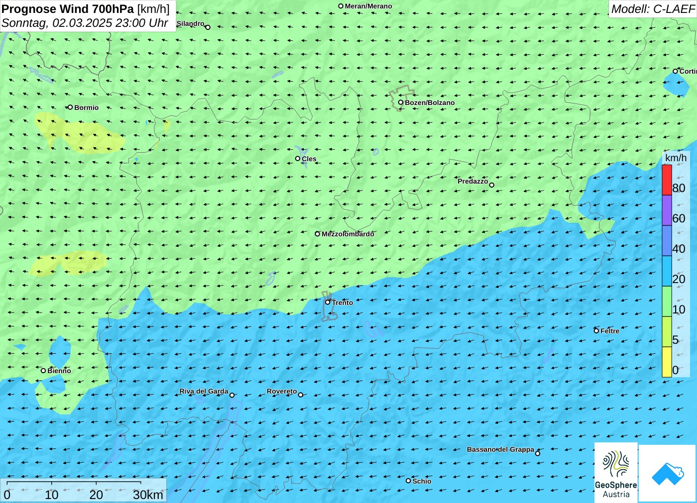Click the 'Mezzolombardo' town label
The height and width of the screenshot is (503, 697).
pyautogui.click(x=348, y=234)
